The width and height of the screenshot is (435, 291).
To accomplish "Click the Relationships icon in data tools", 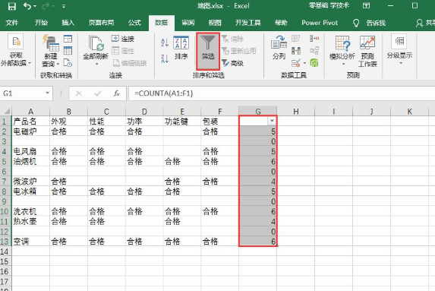I will (x=314, y=51).
